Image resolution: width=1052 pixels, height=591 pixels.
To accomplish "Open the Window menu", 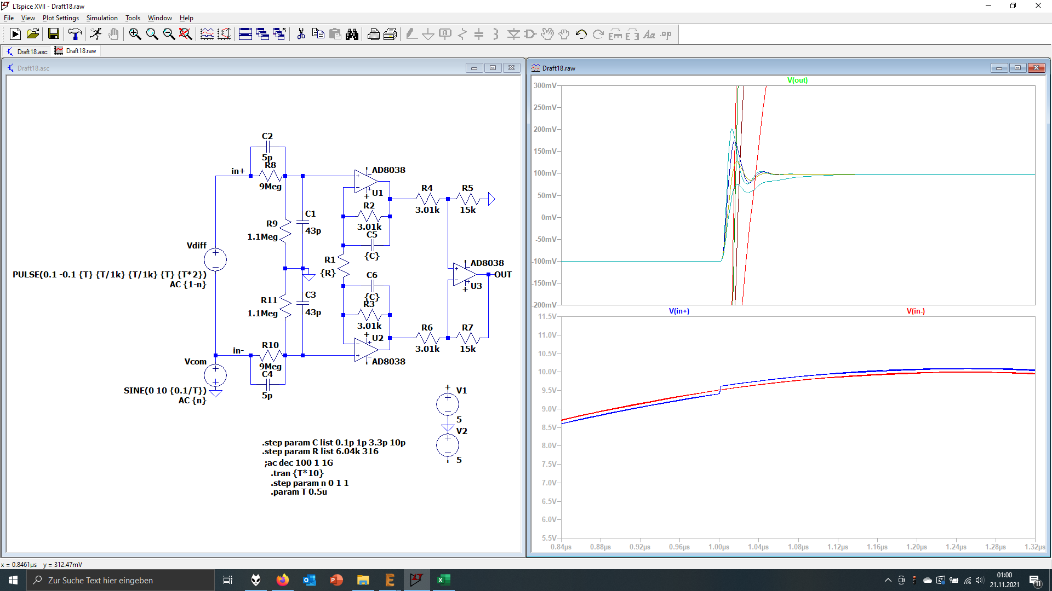I will (x=160, y=18).
